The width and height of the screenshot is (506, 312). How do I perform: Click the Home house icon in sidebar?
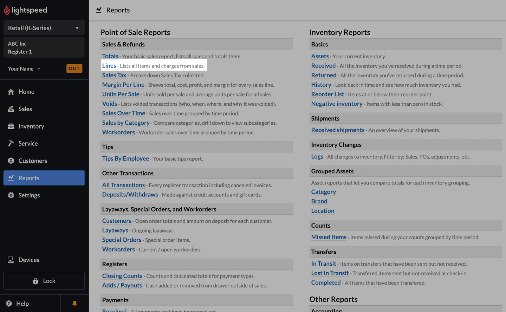point(11,92)
